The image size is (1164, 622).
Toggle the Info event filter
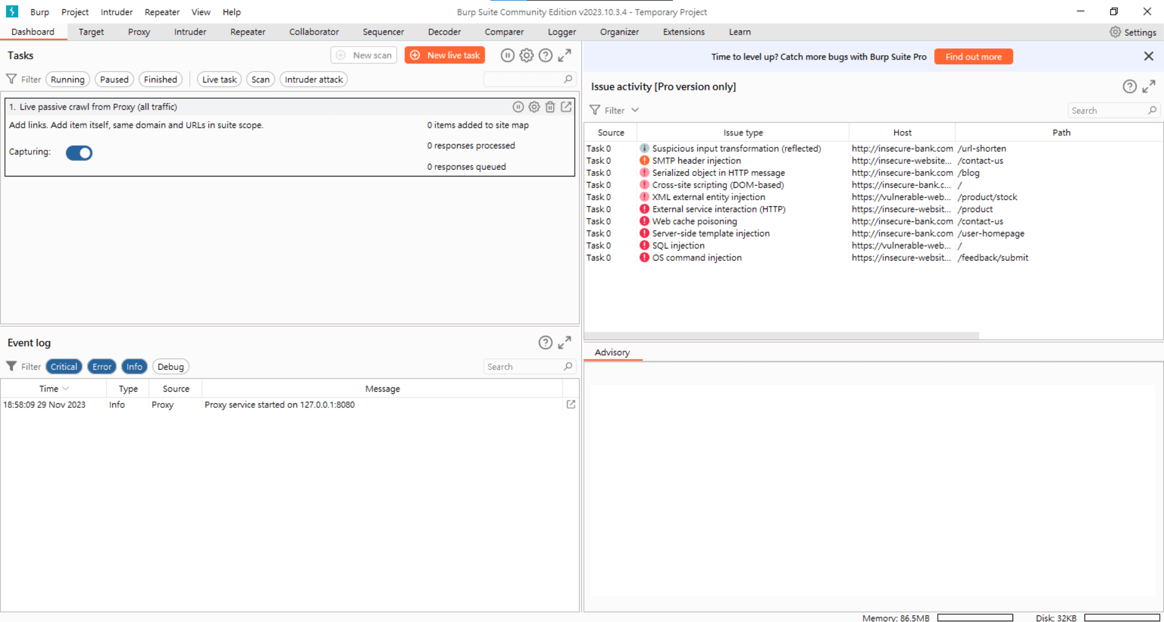(x=135, y=366)
